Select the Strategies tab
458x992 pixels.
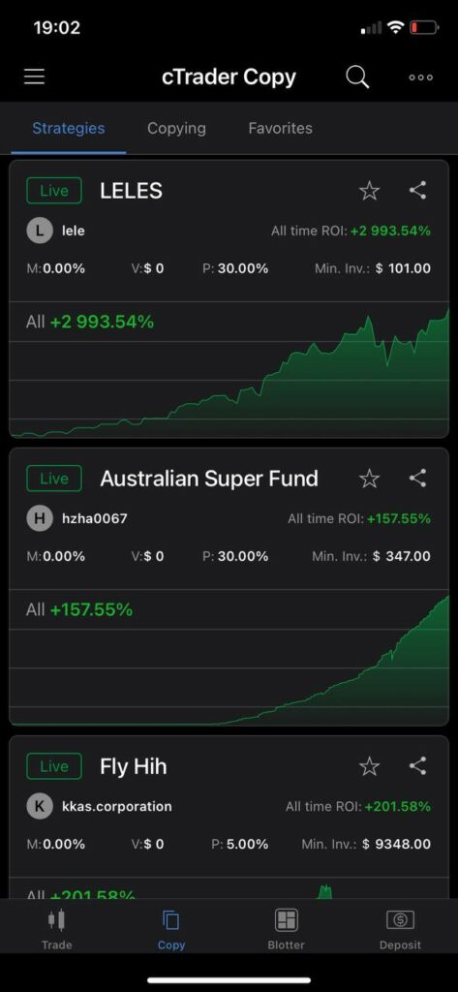pyautogui.click(x=69, y=129)
